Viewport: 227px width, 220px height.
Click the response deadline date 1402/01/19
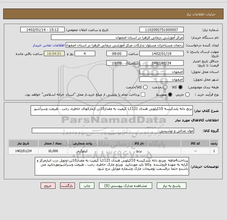(162, 53)
